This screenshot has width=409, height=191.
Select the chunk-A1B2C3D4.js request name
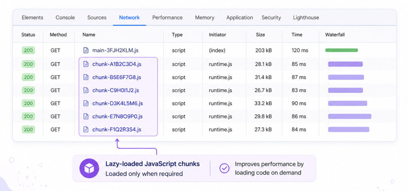pos(117,64)
